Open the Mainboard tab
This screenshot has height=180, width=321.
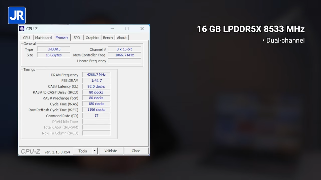coord(43,37)
